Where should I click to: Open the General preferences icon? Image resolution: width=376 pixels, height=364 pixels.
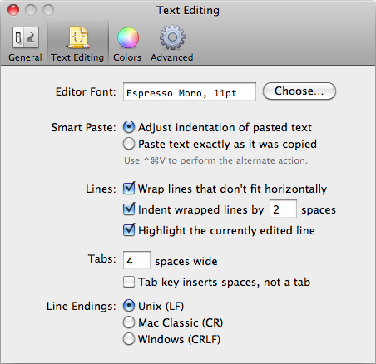tap(25, 37)
